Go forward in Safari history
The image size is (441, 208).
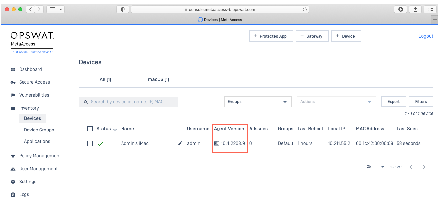point(39,9)
